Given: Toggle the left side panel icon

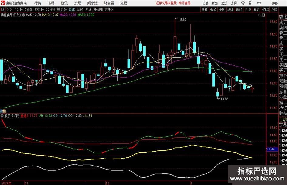Looking at the screenshot, I should pyautogui.click(x=3, y=9).
